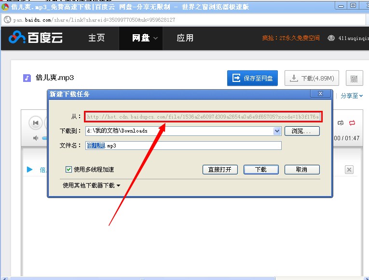
Task: Click the horizontal scrollbar at bottom
Action: click(x=142, y=279)
